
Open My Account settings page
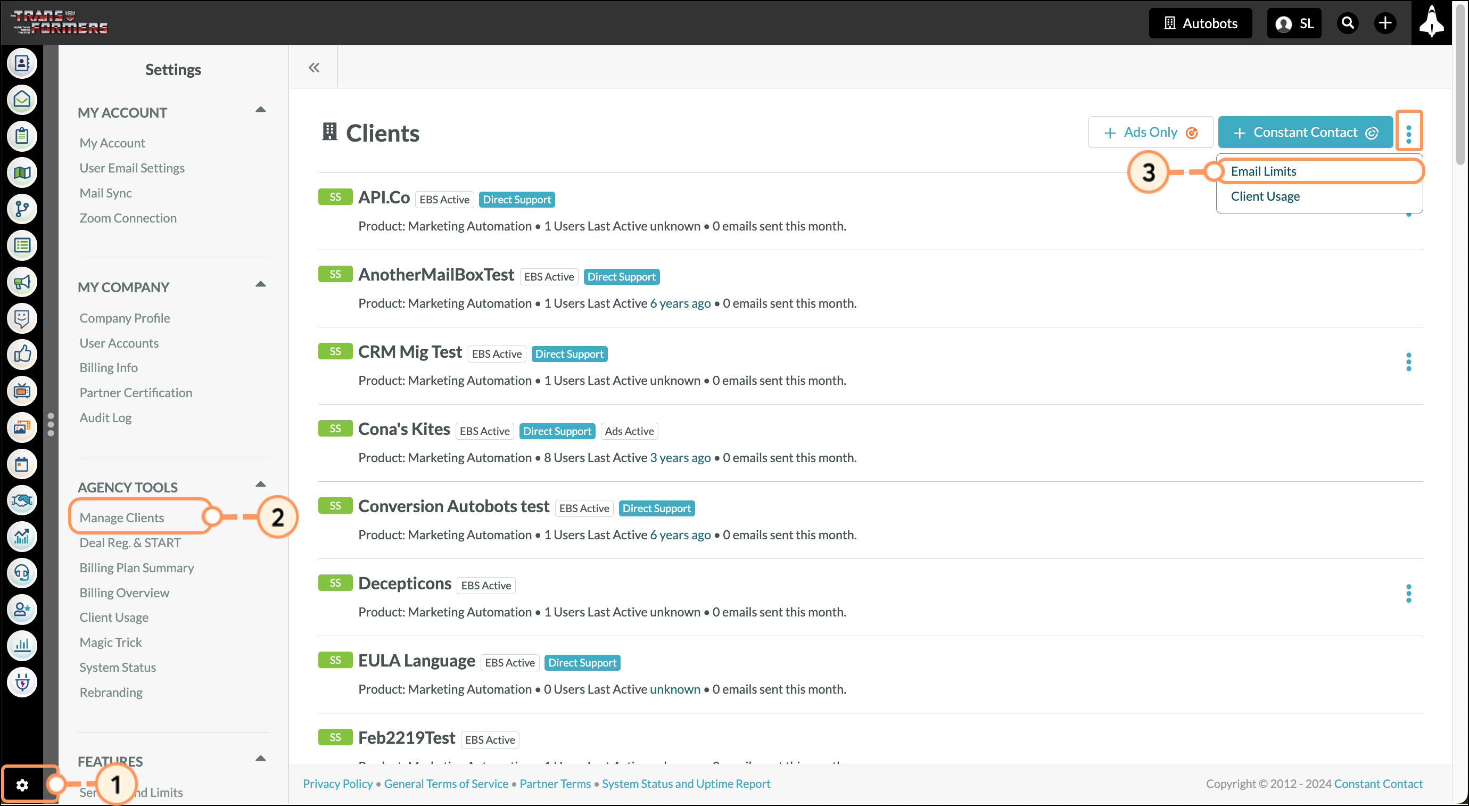112,143
